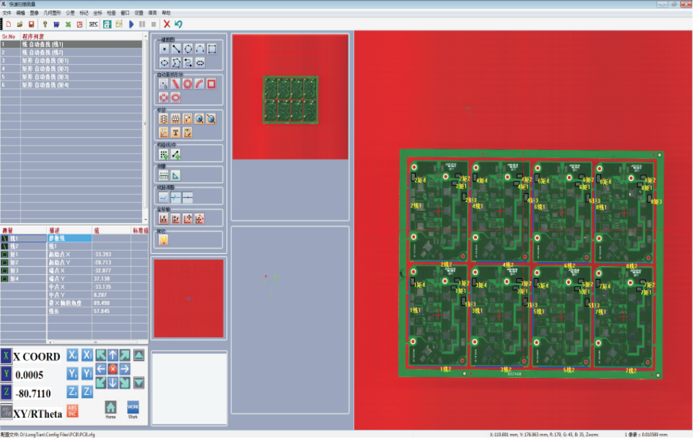The image size is (694, 440).
Task: Export the report to Word
Action: 56,24
